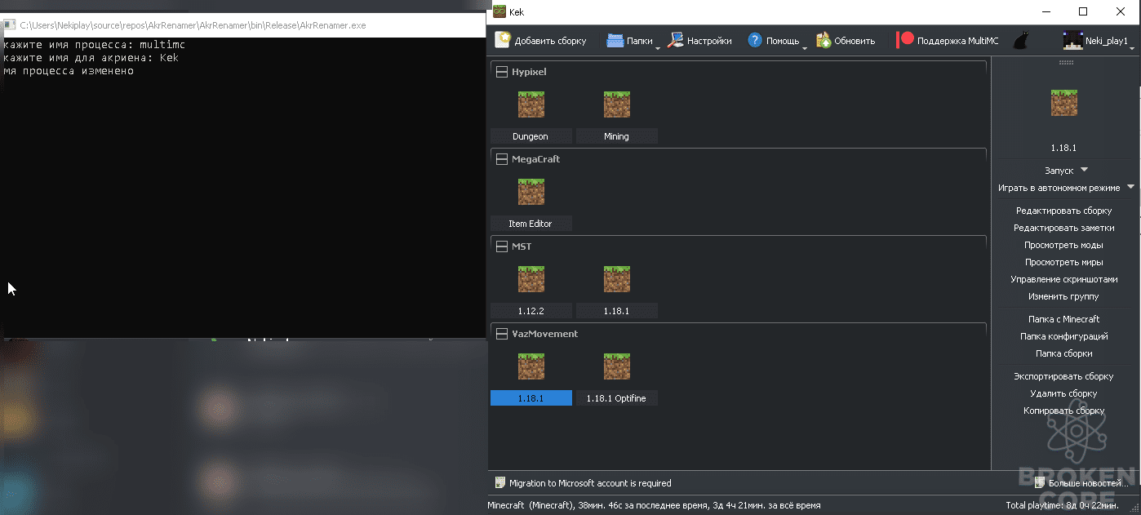Click Редактировать сборку in the side panel
The width and height of the screenshot is (1141, 515).
(x=1063, y=211)
